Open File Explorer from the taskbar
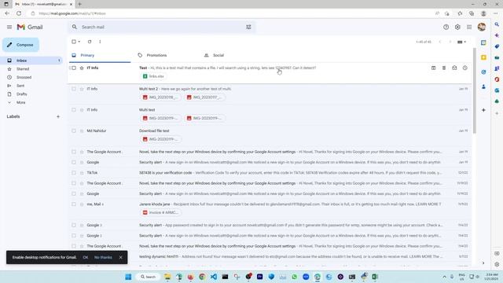 coord(167,277)
